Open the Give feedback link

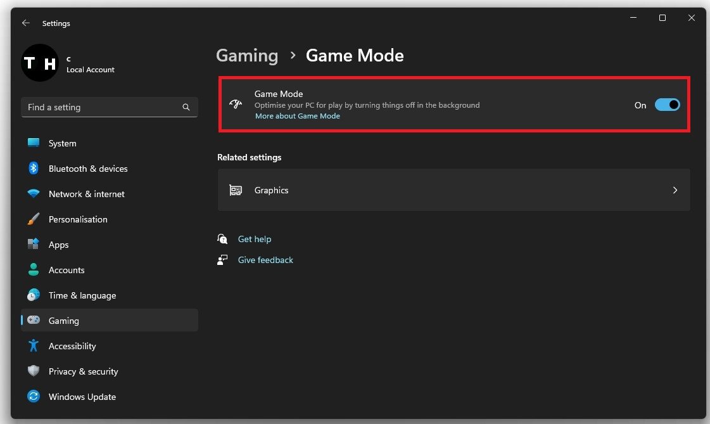(x=265, y=260)
